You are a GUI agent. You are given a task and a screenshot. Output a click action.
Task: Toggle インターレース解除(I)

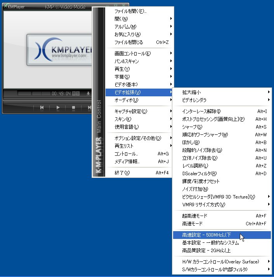click(222, 111)
